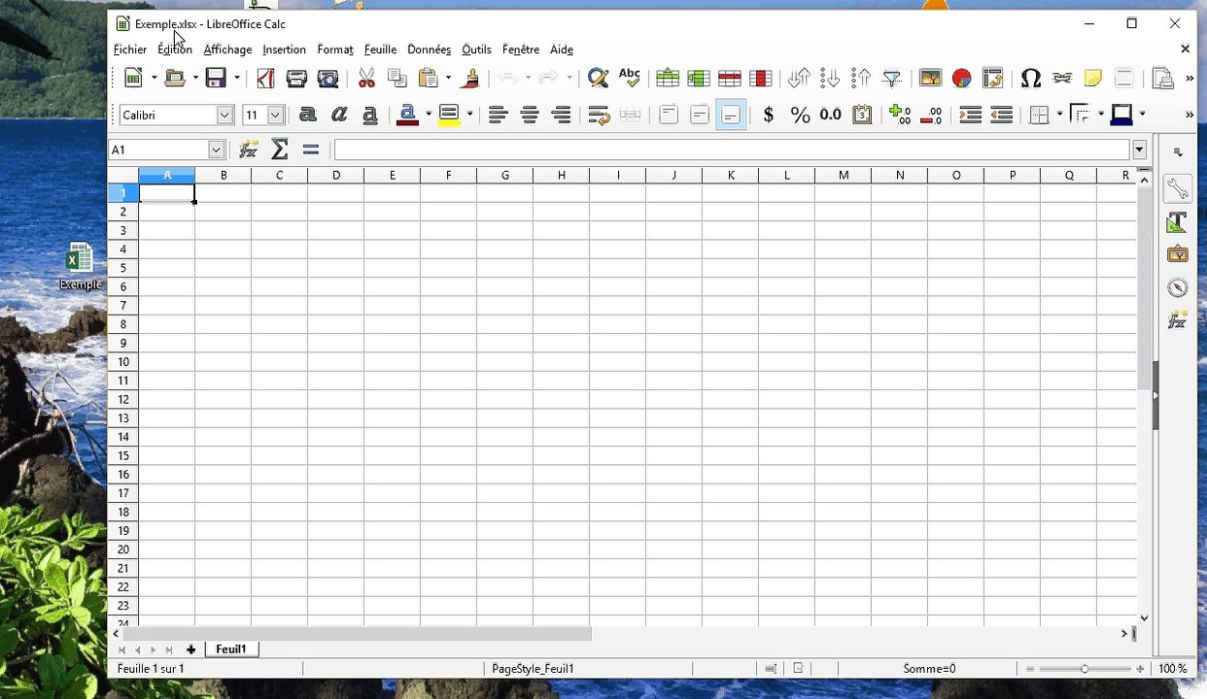1207x699 pixels.
Task: Select the Clone Formatting paintbrush
Action: [471, 79]
